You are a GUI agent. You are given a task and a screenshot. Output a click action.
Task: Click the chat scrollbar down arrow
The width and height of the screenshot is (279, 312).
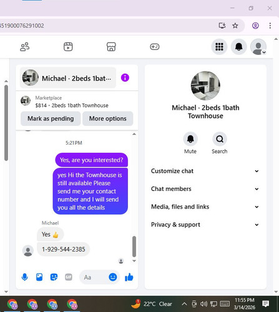click(x=134, y=261)
